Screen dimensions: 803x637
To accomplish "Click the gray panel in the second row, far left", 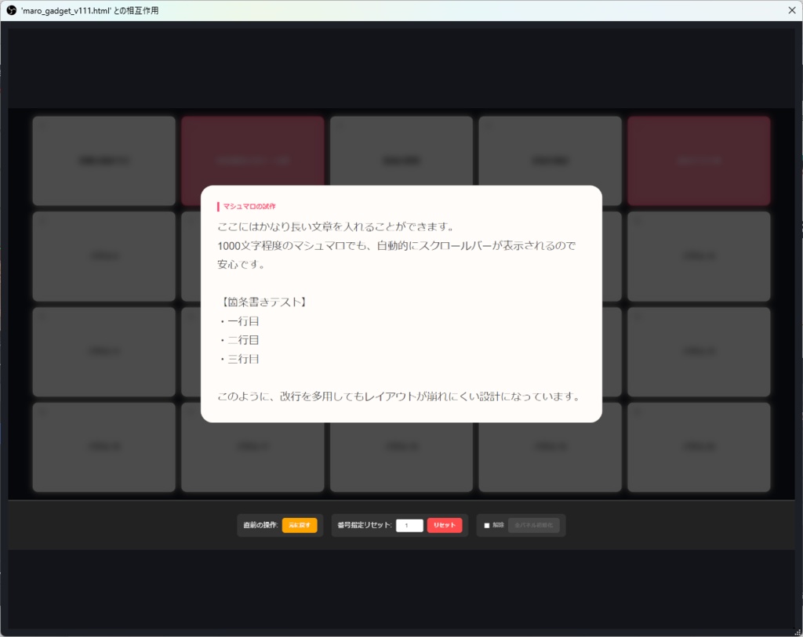I will click(103, 255).
